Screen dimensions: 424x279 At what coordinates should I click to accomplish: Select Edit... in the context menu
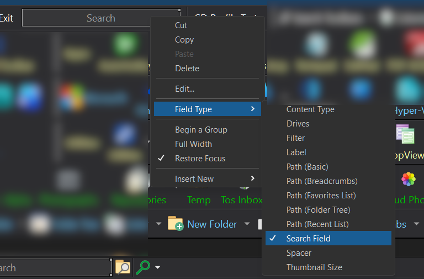coord(184,89)
